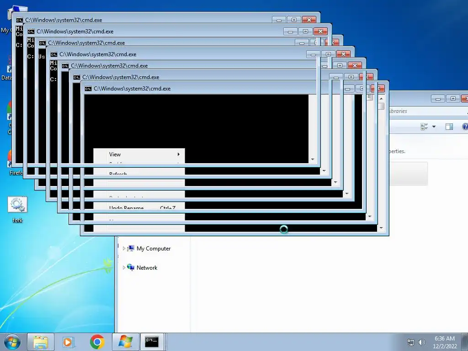This screenshot has width=468, height=351.
Task: Select the Windows flag taskbar program
Action: click(125, 342)
